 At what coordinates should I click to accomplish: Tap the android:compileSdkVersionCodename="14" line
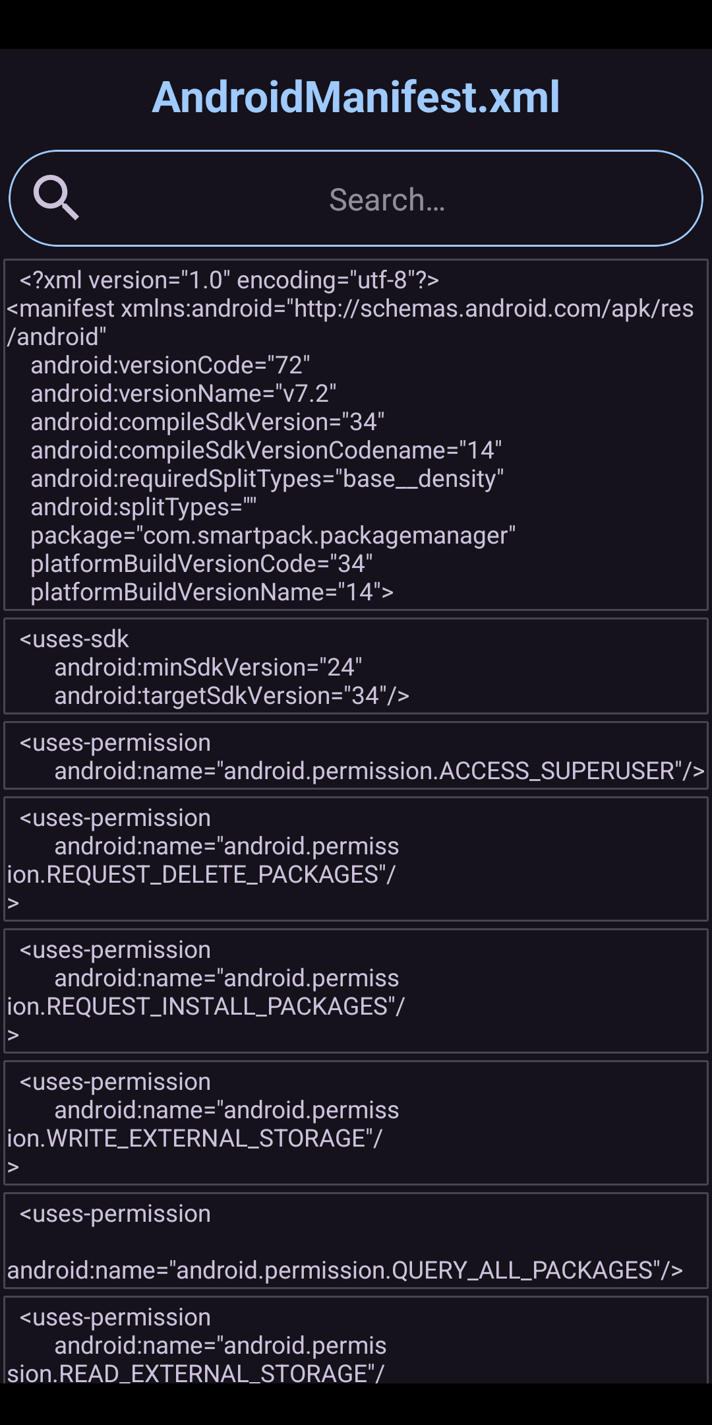tap(266, 451)
